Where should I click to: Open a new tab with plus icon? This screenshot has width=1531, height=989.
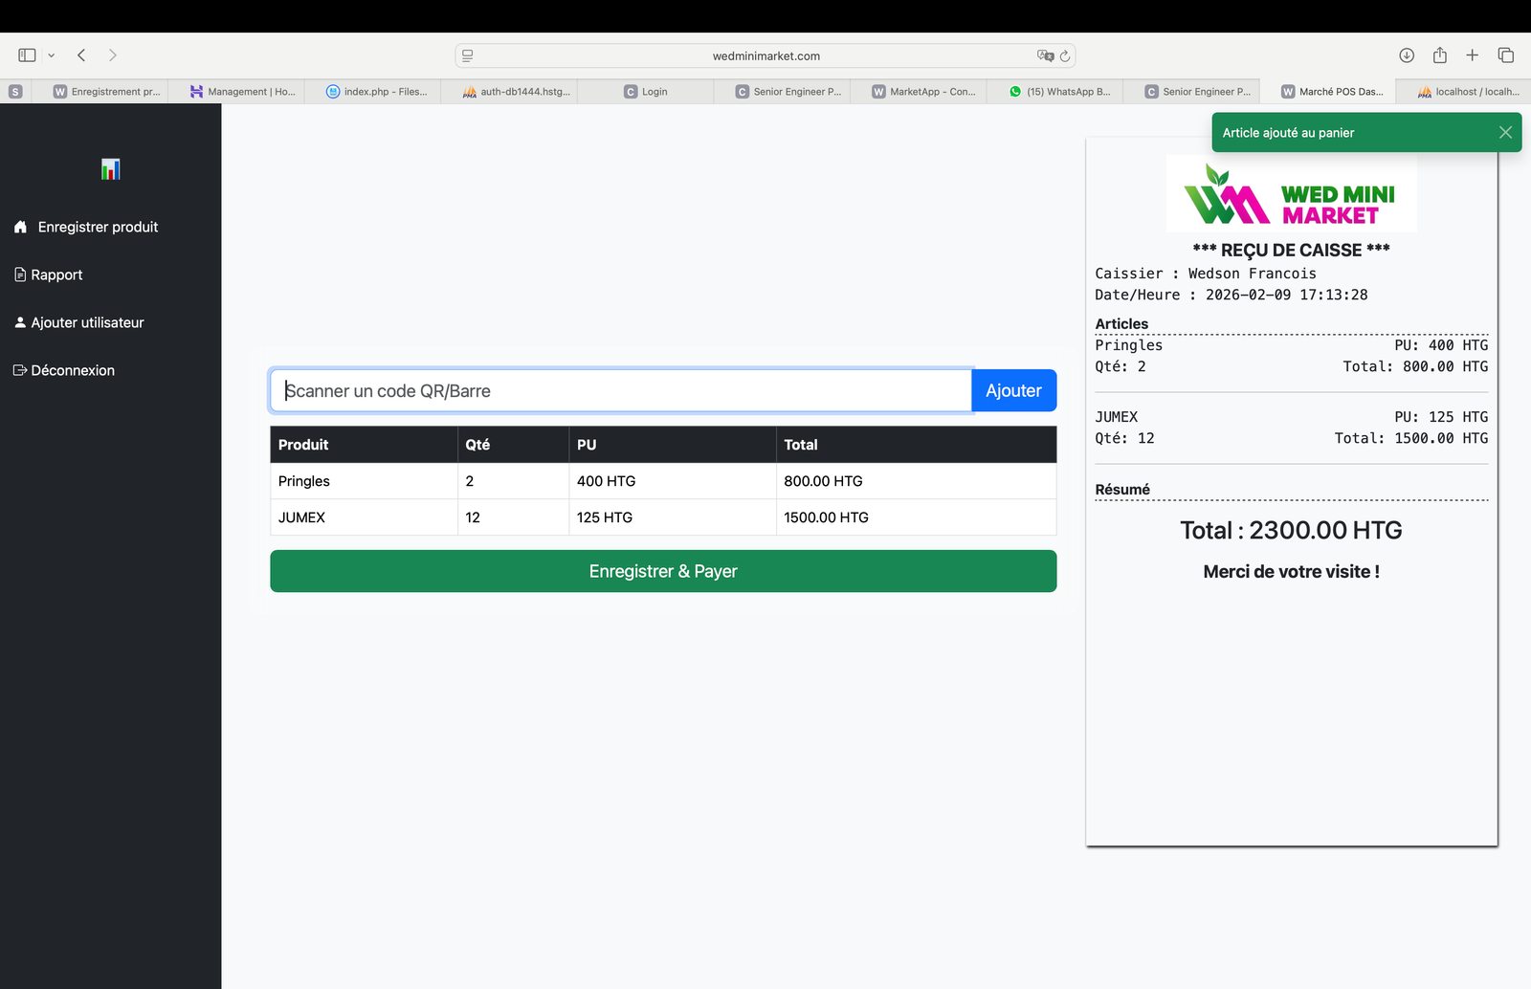click(1472, 55)
